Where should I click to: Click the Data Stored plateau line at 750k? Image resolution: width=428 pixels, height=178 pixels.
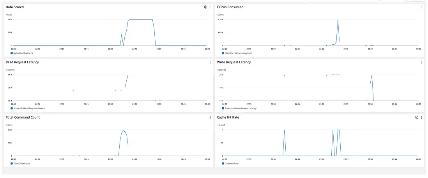(140, 19)
